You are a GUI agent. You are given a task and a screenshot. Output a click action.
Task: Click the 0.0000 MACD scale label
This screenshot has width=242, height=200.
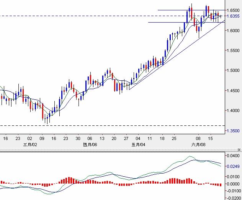(233, 184)
